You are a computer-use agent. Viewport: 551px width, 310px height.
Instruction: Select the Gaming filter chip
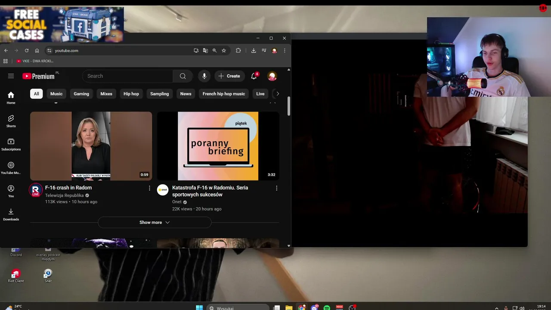[81, 93]
